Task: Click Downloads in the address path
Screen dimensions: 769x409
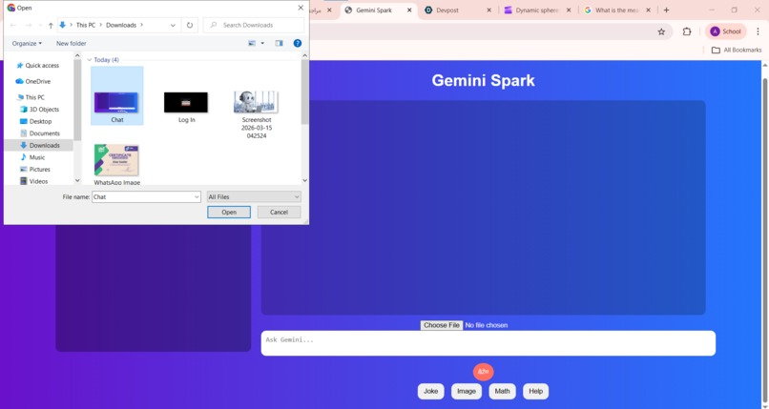Action: [x=121, y=25]
